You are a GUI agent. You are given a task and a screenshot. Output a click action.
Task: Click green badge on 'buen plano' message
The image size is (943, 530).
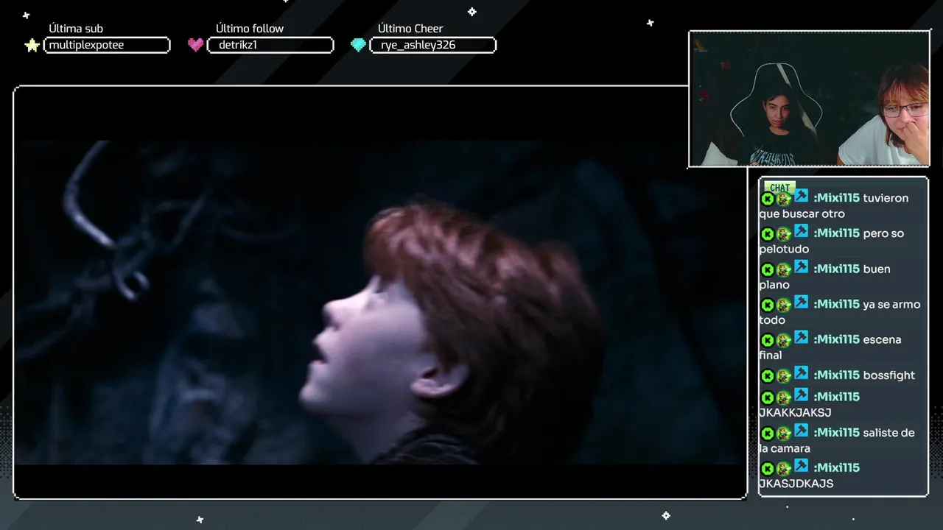pyautogui.click(x=767, y=269)
